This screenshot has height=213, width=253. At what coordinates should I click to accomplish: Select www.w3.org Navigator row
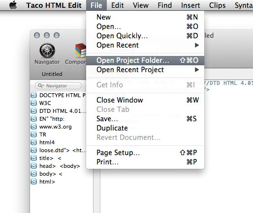(58, 127)
